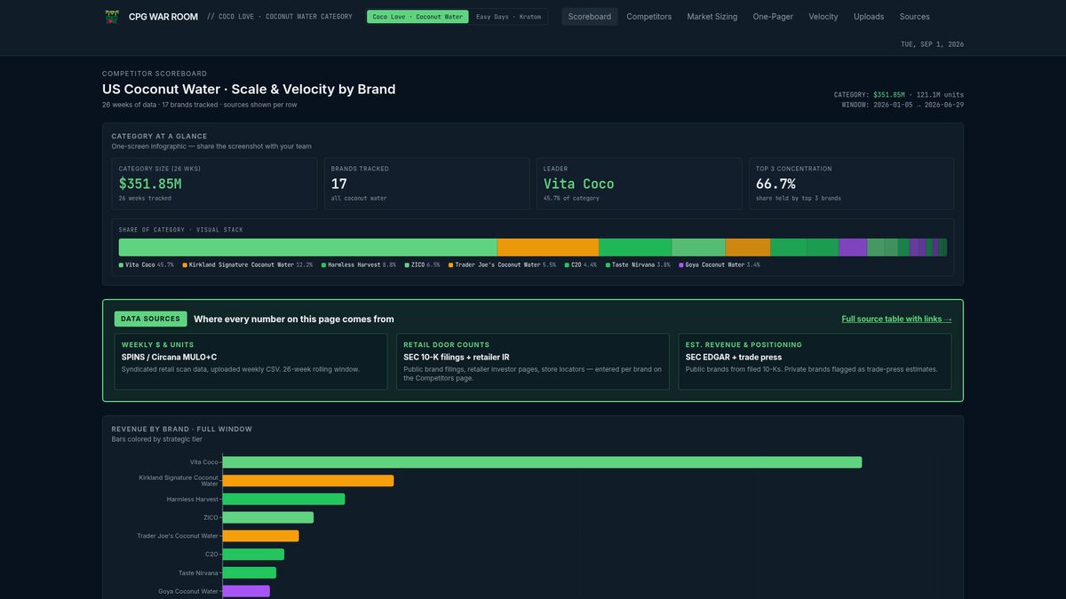This screenshot has width=1066, height=599.
Task: Switch to the Easy Days · Kratom workspace
Action: (x=508, y=17)
